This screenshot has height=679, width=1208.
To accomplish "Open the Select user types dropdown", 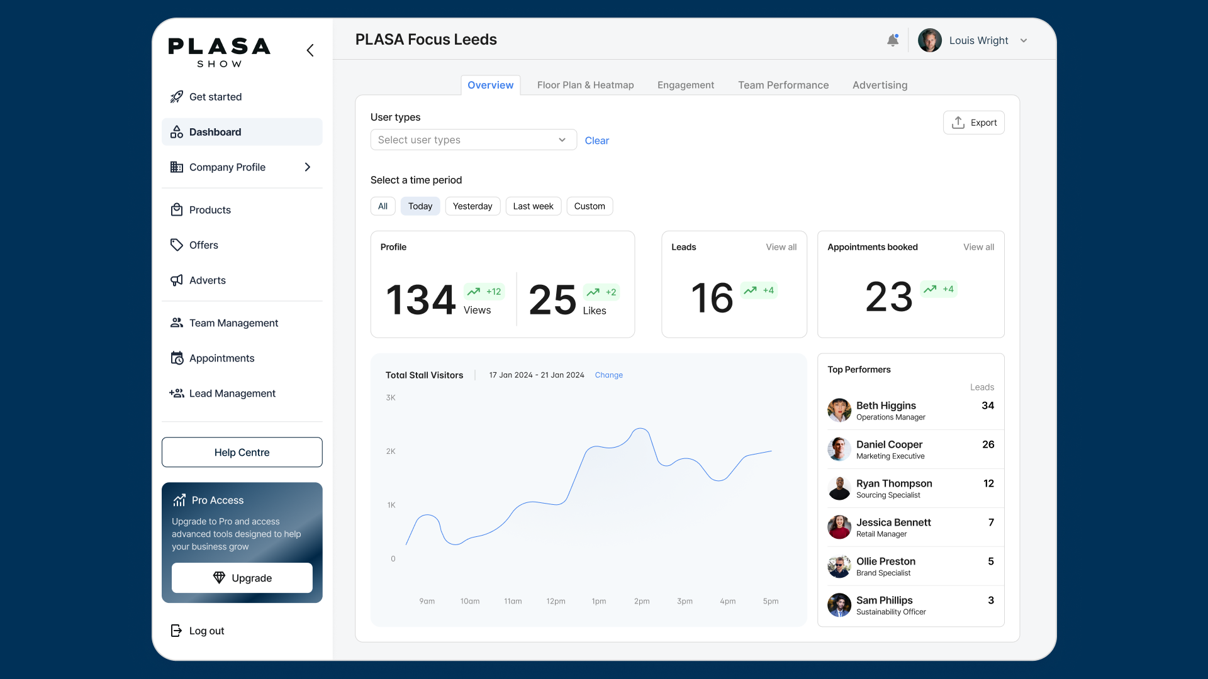I will pyautogui.click(x=473, y=140).
